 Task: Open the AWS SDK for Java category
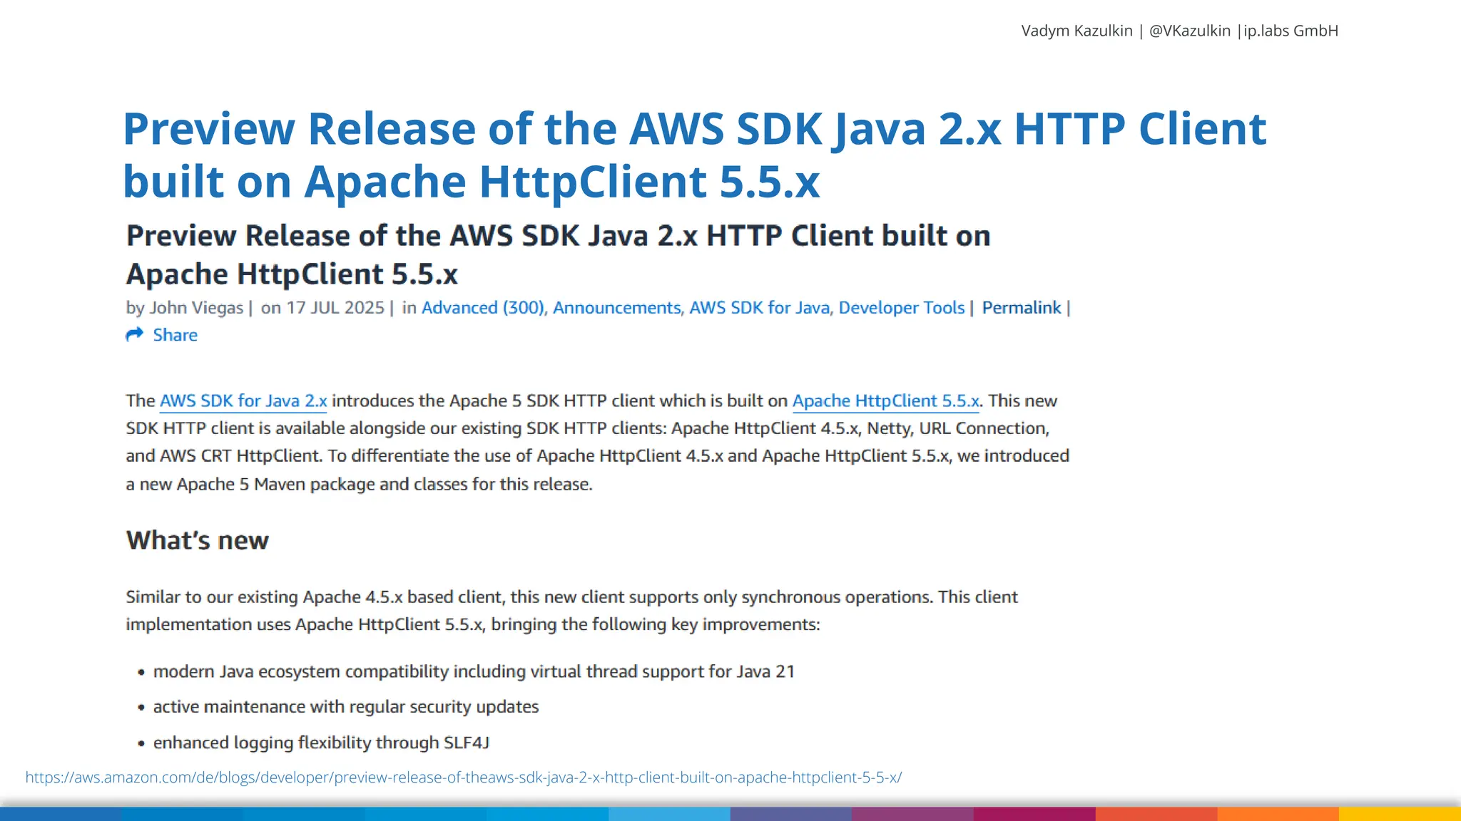coord(759,308)
